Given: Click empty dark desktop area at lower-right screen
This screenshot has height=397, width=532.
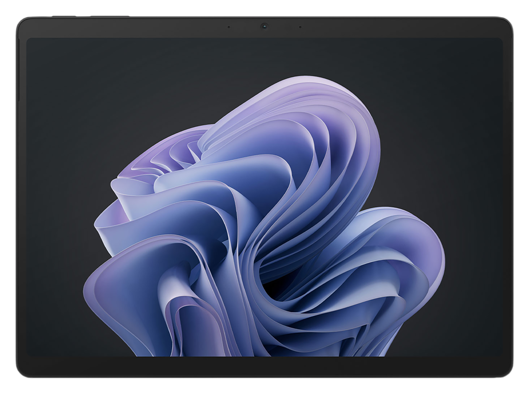Looking at the screenshot, I should coord(468,325).
